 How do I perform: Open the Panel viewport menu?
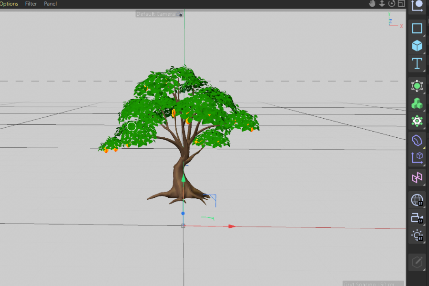coord(51,4)
